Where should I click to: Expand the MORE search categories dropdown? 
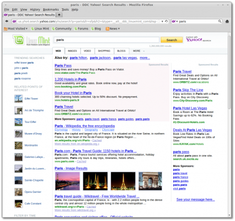[x=139, y=51]
